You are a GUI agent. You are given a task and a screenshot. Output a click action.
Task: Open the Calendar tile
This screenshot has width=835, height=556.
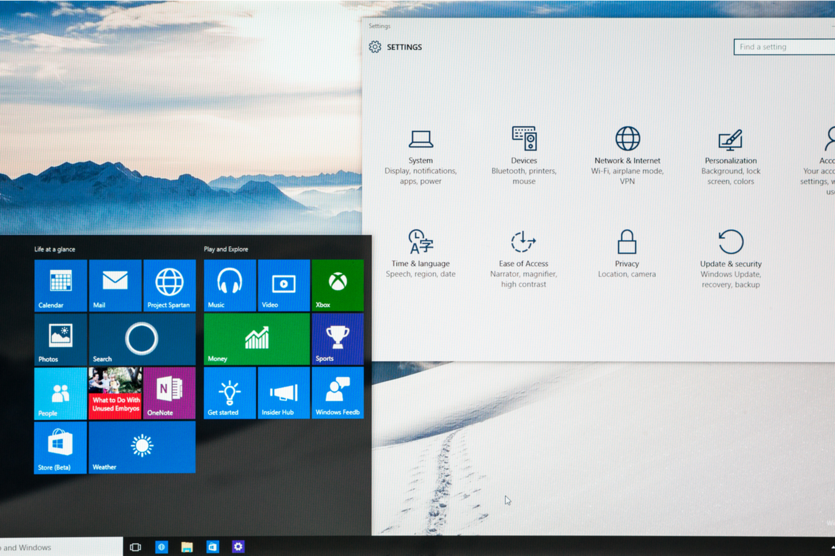[60, 285]
